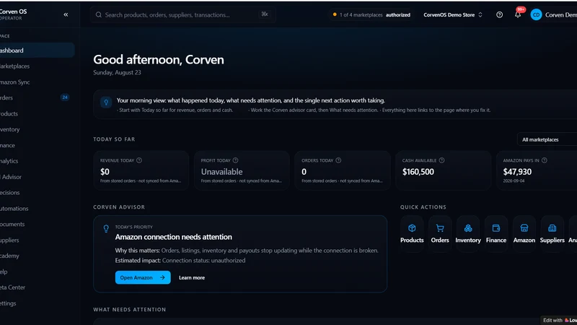The height and width of the screenshot is (325, 577).
Task: Click the Revenue Today $0 card
Action: [141, 170]
